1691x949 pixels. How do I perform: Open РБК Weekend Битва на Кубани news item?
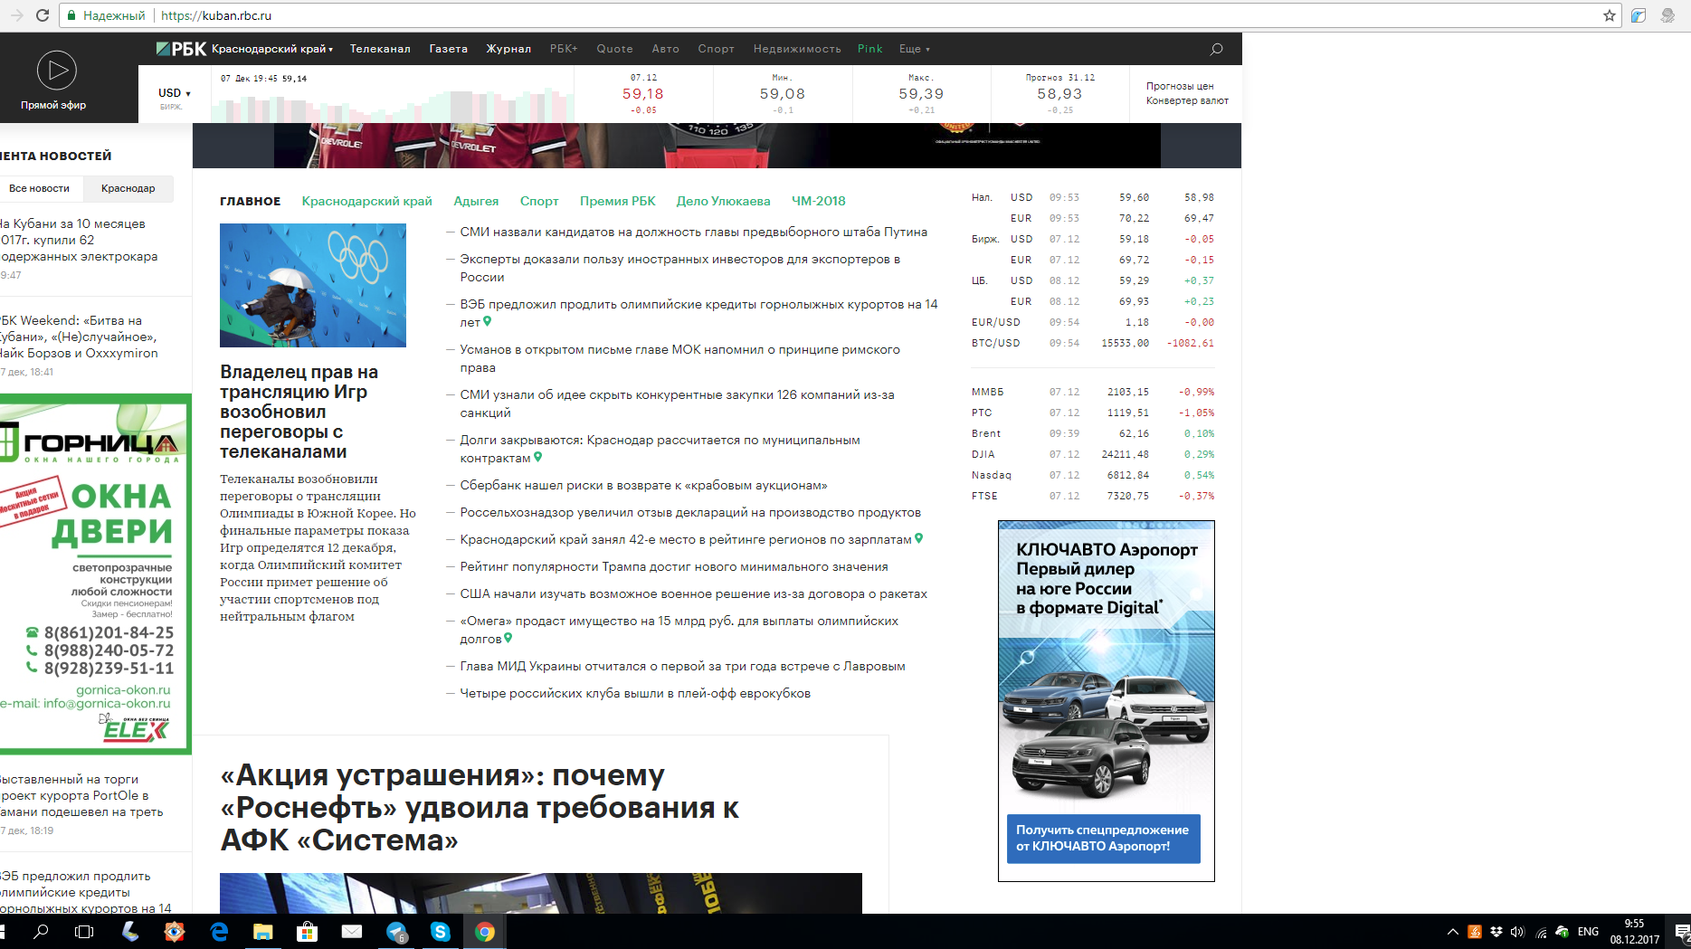[x=80, y=337]
